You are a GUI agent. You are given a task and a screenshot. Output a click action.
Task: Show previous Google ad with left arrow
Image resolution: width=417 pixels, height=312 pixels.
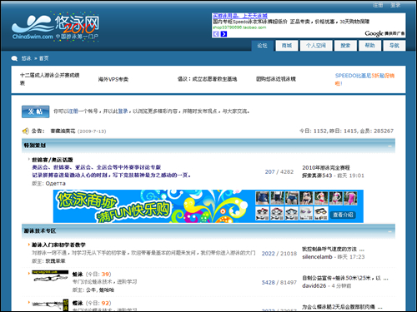point(216,34)
